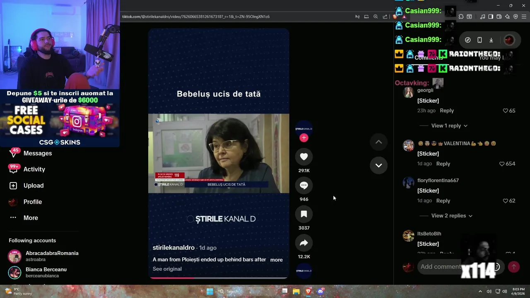
Task: Open Brave Rewards triangle icon
Action: point(404,17)
